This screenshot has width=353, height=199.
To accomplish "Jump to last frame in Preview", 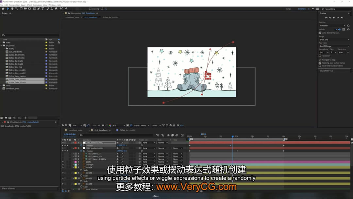I will (342, 18).
